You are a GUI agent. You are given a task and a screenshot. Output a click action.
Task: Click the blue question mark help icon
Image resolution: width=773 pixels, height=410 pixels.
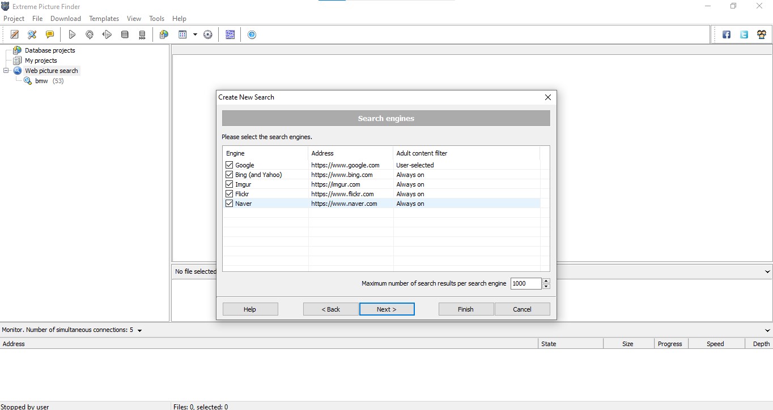tap(252, 34)
